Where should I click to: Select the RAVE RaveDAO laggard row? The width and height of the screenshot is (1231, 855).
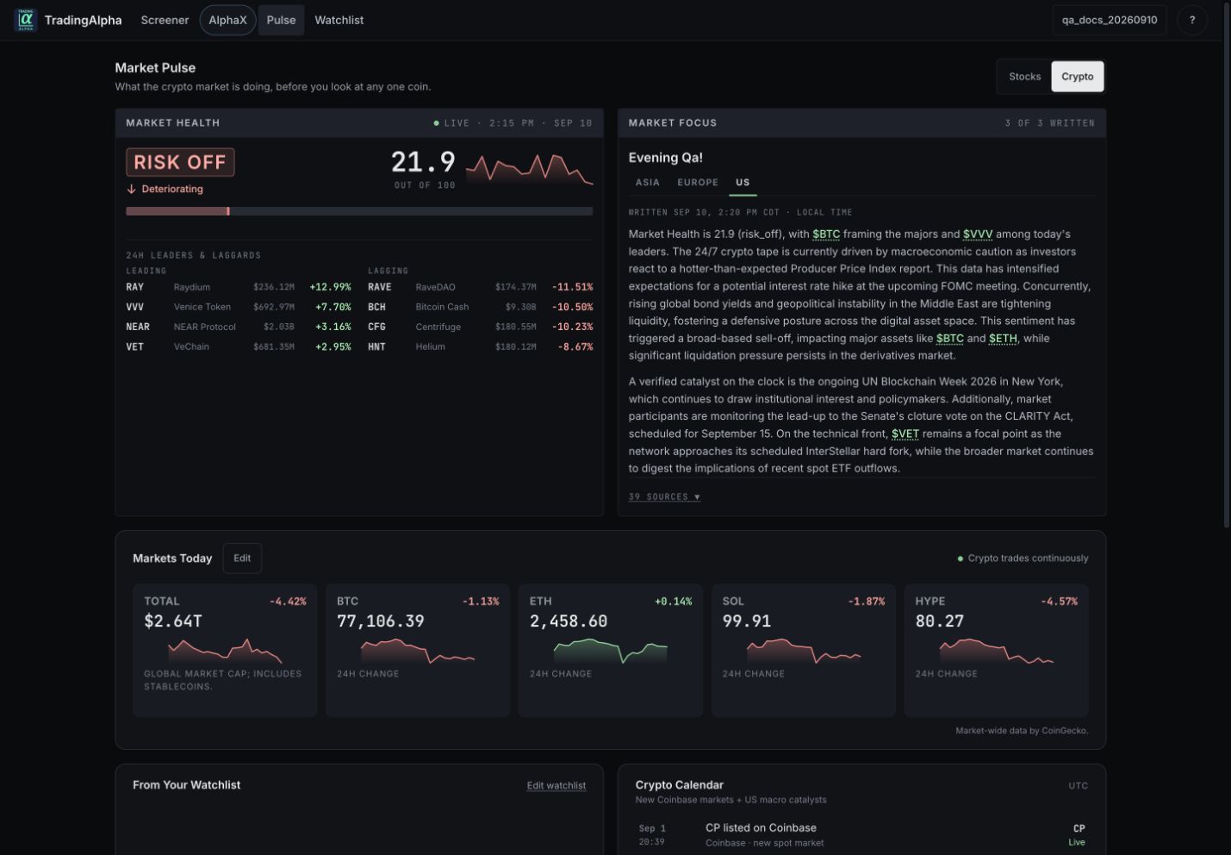pos(480,287)
